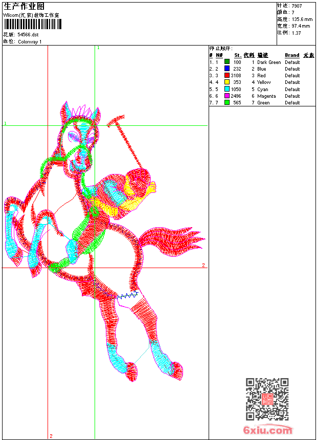
Task: Click the barcode under the studio name
Action: 32,25
